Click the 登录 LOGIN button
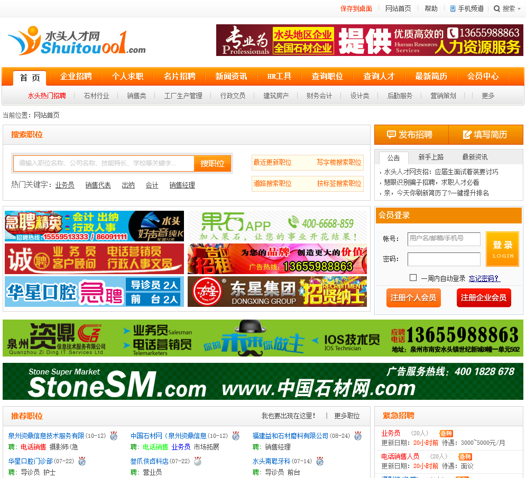526x478 pixels. [x=503, y=249]
